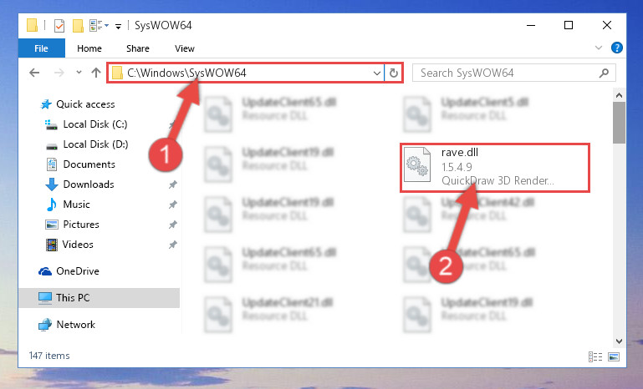The width and height of the screenshot is (643, 389).
Task: Unpin Downloads using its pin icon
Action: click(x=172, y=184)
